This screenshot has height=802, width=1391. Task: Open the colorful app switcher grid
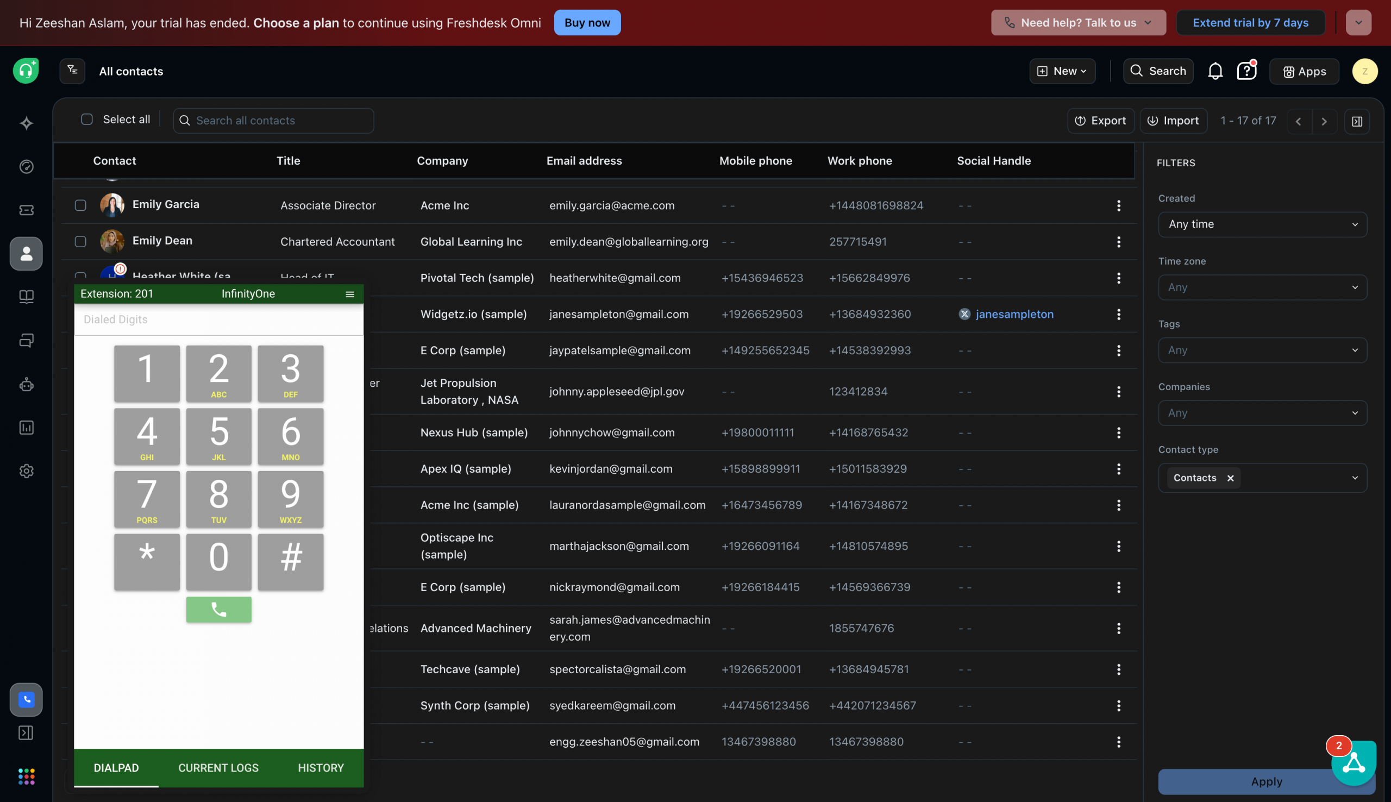coord(27,776)
